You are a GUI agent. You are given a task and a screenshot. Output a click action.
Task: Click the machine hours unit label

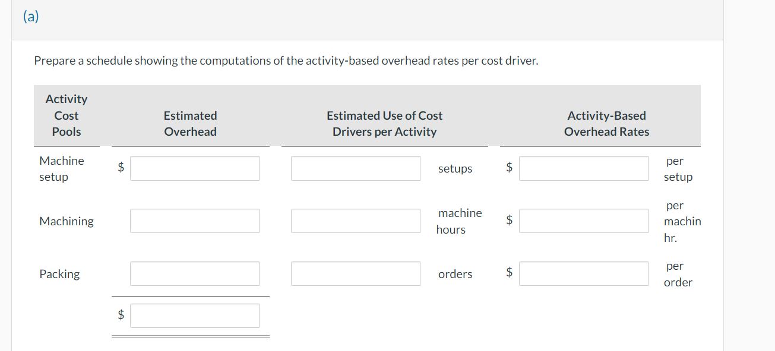[x=460, y=221]
